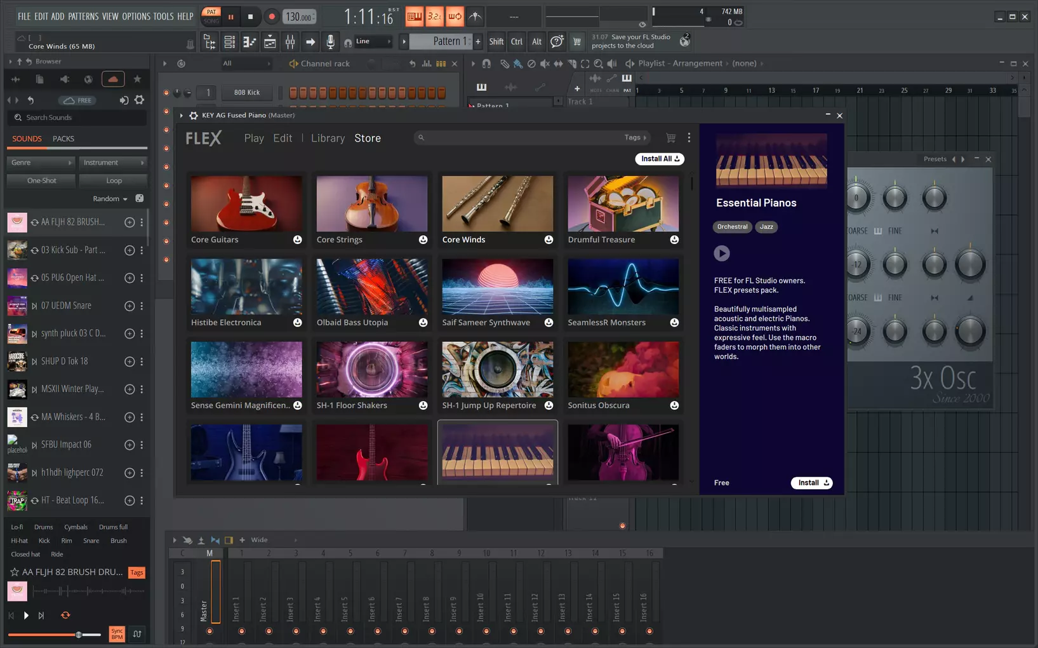Select the 808 Kick channel button
This screenshot has height=648, width=1038.
(x=247, y=93)
